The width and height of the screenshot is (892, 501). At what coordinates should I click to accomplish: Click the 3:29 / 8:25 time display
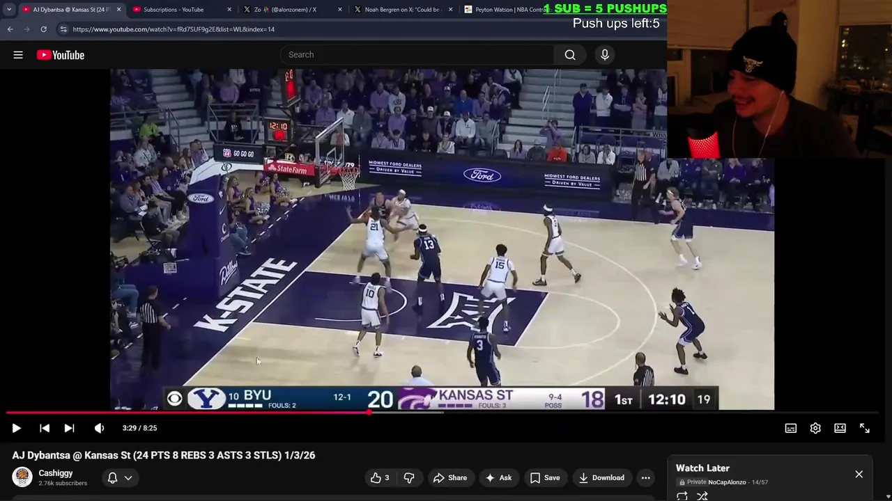pyautogui.click(x=139, y=428)
